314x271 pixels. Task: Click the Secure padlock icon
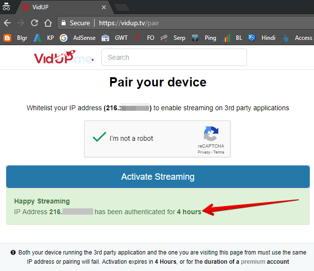(64, 23)
